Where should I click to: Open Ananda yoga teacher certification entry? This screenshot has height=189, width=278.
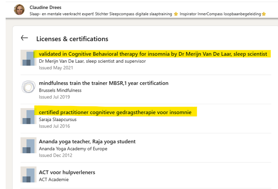pos(87,141)
